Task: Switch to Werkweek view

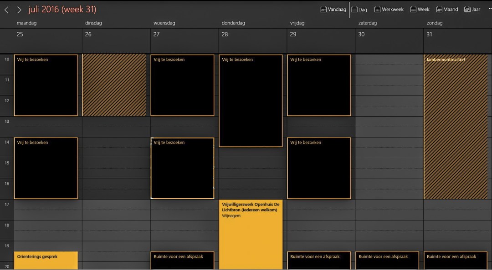Action: tap(389, 10)
